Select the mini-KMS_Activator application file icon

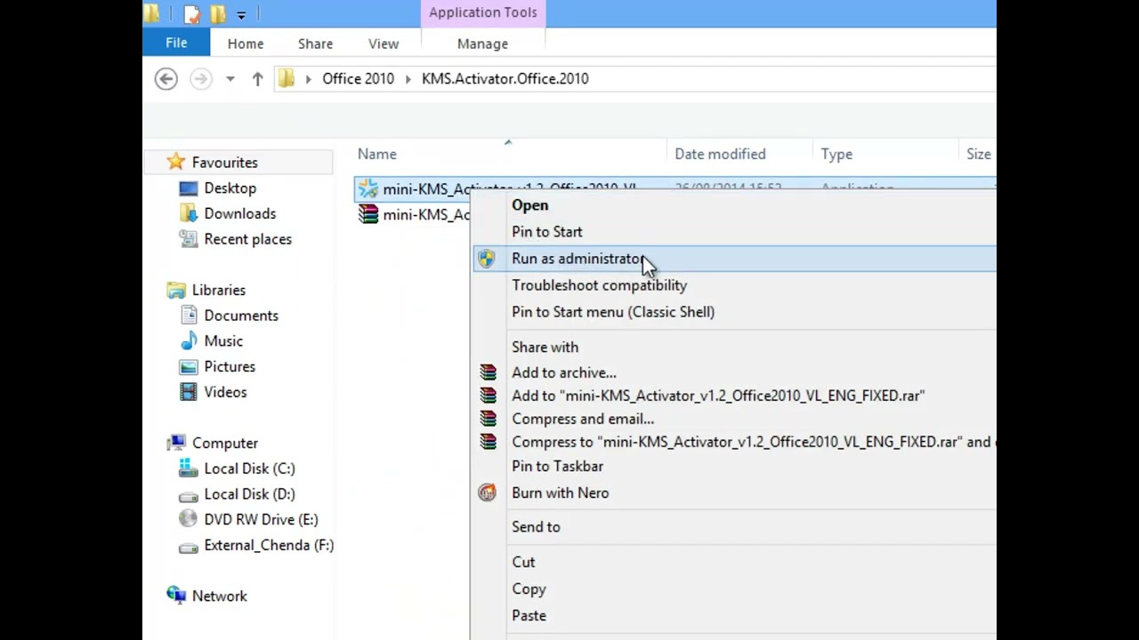[368, 188]
